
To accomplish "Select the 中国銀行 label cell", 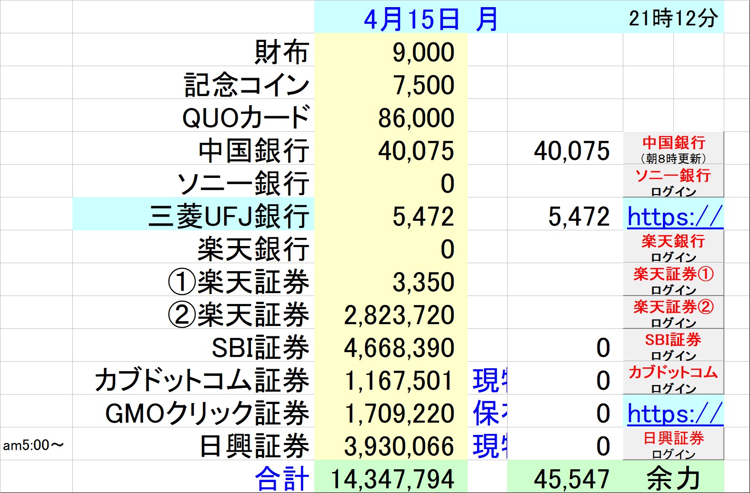I will (x=193, y=148).
